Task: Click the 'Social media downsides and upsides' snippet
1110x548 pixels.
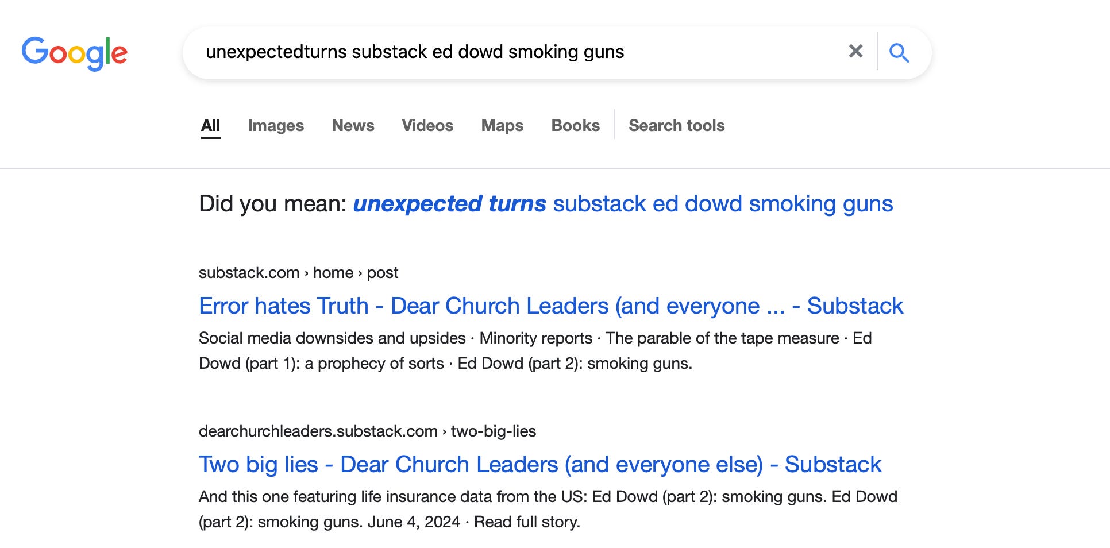Action: (x=535, y=350)
